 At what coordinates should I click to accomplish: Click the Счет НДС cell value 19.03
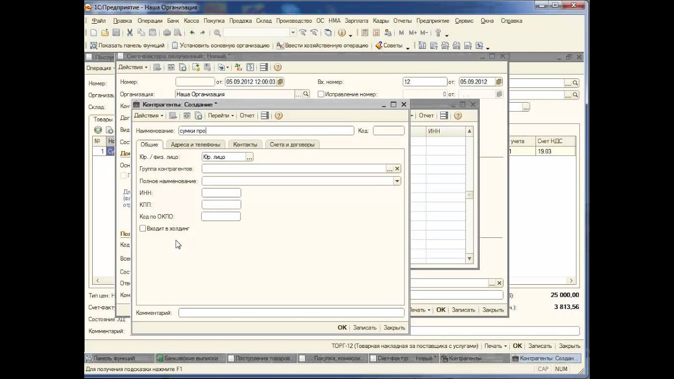click(555, 151)
